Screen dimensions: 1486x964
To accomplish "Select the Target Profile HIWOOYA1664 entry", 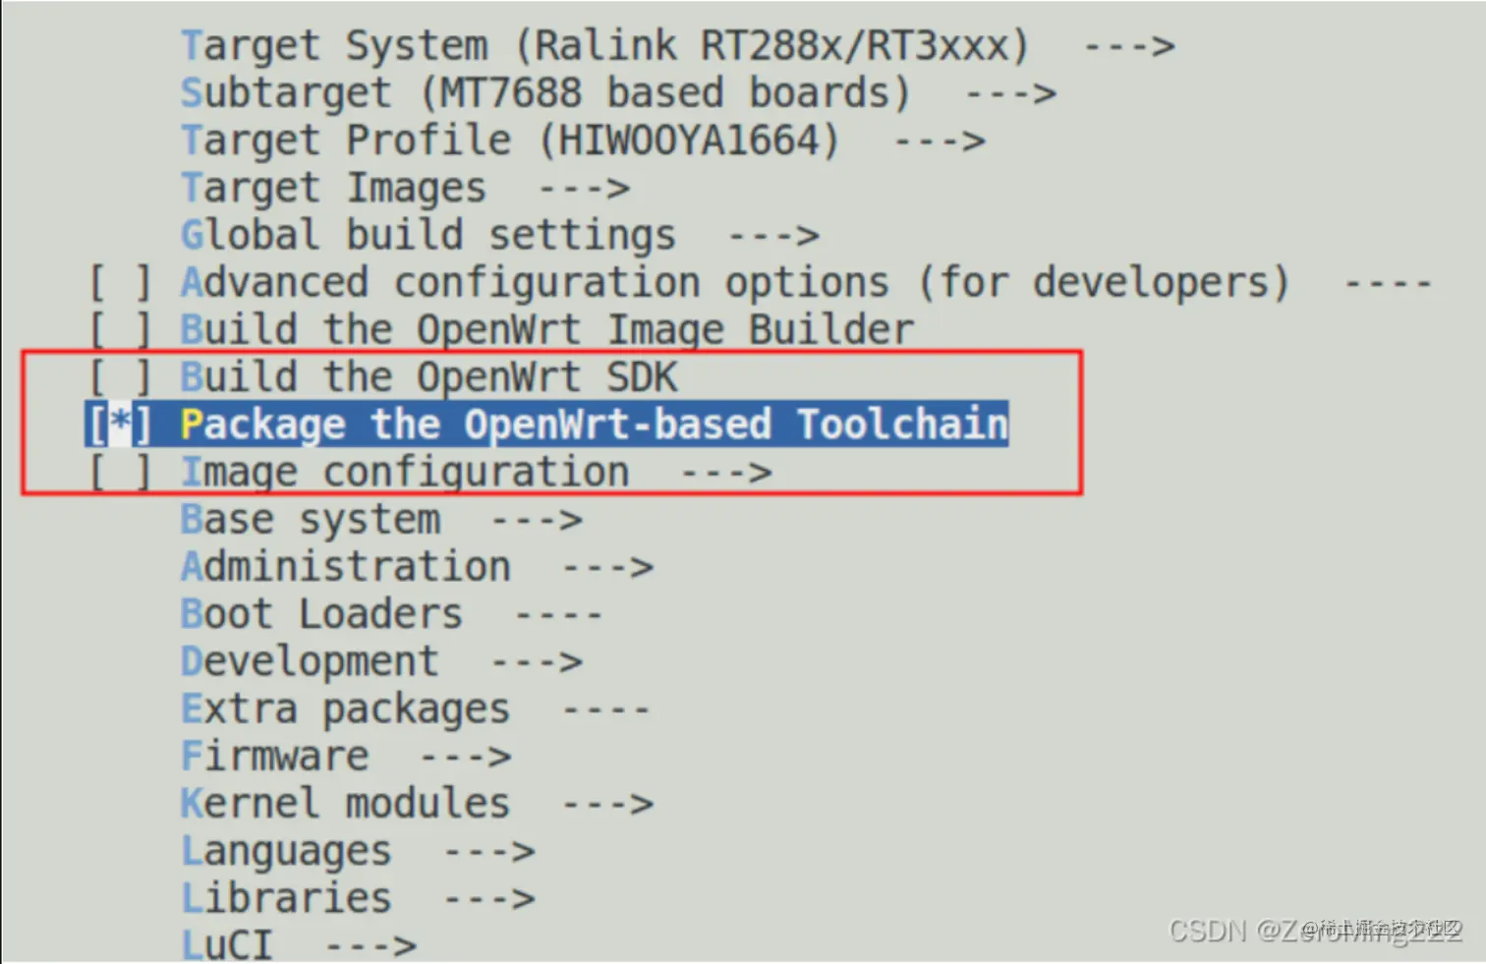I will [510, 141].
